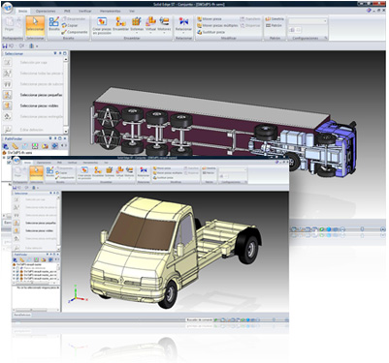The image size is (389, 363).
Task: Expand the Sistemas dropdown arrow
Action: click(137, 33)
